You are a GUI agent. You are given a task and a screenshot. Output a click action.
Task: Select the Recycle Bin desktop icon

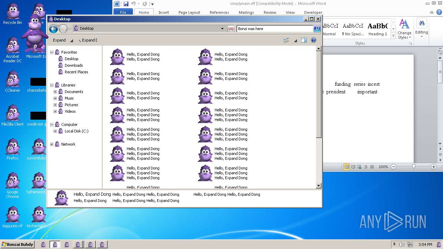[x=12, y=14]
